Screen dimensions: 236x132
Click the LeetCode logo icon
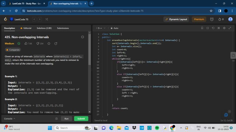[x=6, y=19]
